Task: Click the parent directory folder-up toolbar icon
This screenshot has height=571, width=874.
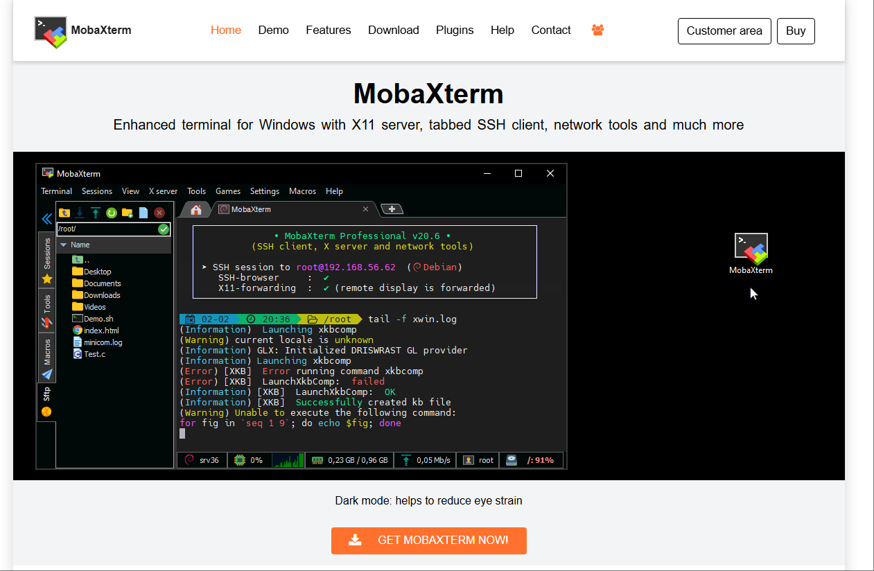Action: coord(64,213)
